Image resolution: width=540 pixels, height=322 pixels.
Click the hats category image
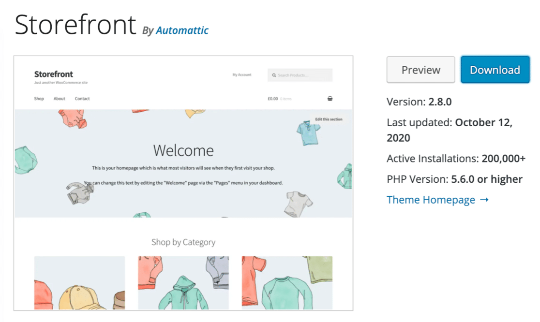click(79, 283)
